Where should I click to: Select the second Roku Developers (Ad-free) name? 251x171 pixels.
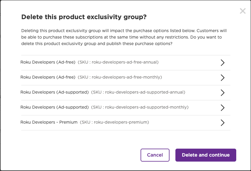48,77
